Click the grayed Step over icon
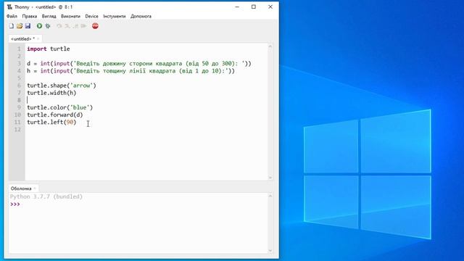Screen dimensions: 464x261 (59, 26)
